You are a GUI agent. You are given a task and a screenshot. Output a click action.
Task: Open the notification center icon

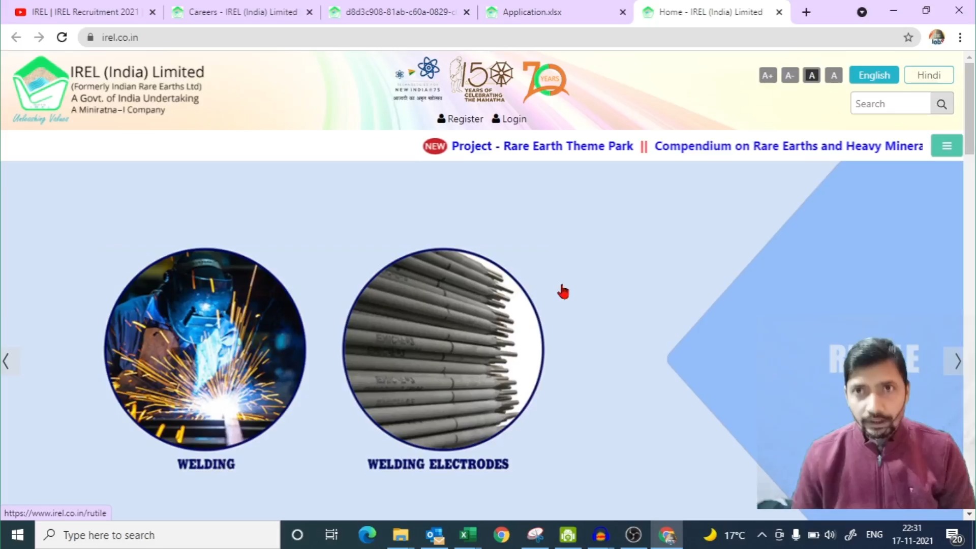click(x=954, y=535)
